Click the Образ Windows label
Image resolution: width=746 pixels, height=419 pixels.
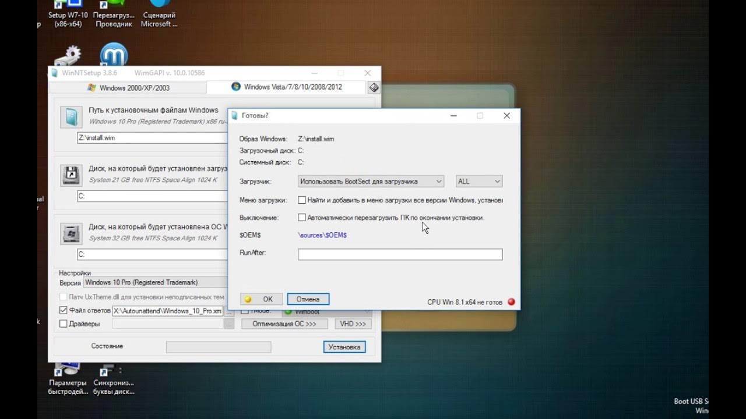click(x=263, y=139)
